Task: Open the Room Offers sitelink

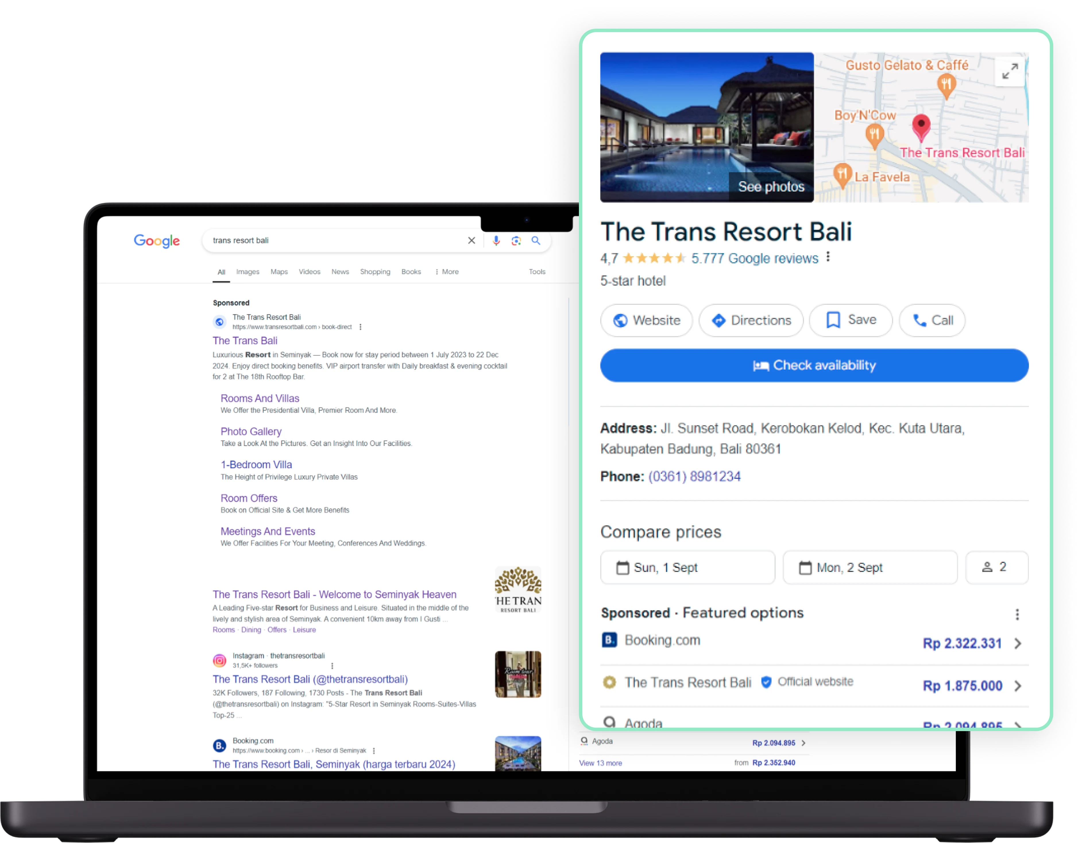Action: click(249, 498)
